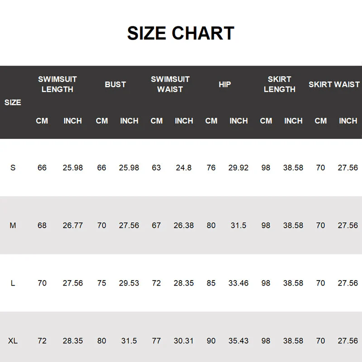Click the 24.8 inch swimsuit waist value
Image resolution: width=362 pixels, height=362 pixels.
(184, 167)
